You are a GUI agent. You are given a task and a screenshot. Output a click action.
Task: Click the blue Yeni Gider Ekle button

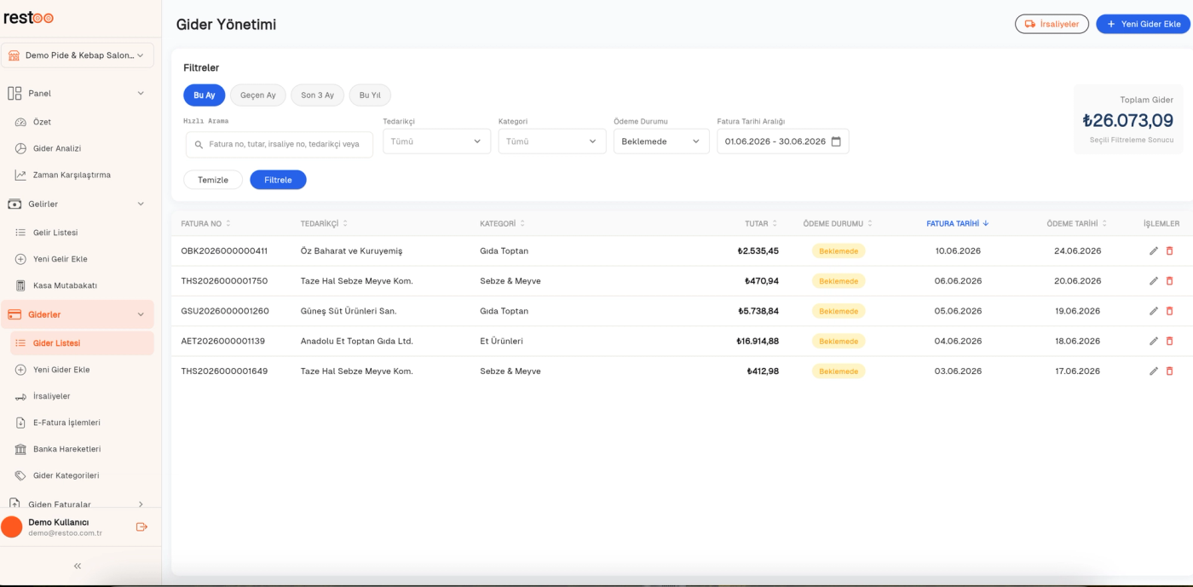pyautogui.click(x=1143, y=24)
